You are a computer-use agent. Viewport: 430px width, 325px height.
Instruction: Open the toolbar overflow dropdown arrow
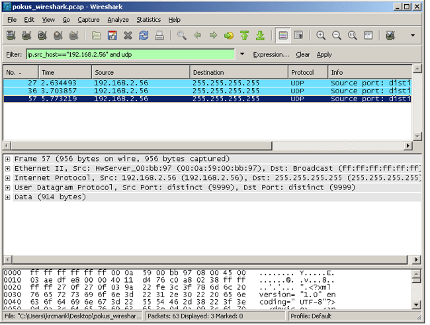(412, 35)
